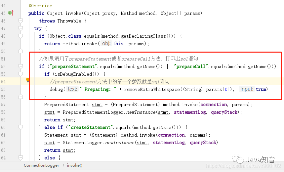284x172 pixels.
Task: Click the 'throws' keyword on line 46
Action: click(47, 21)
